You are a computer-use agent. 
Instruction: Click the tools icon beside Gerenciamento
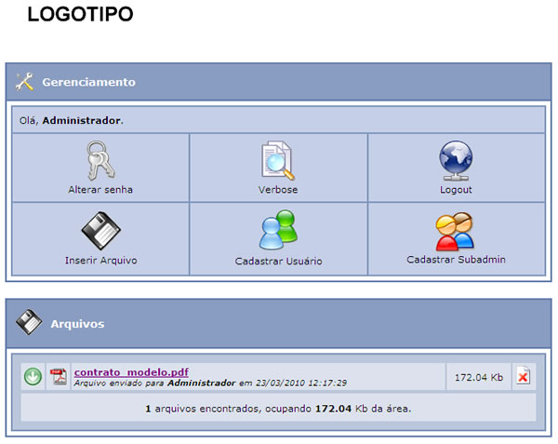coord(24,82)
